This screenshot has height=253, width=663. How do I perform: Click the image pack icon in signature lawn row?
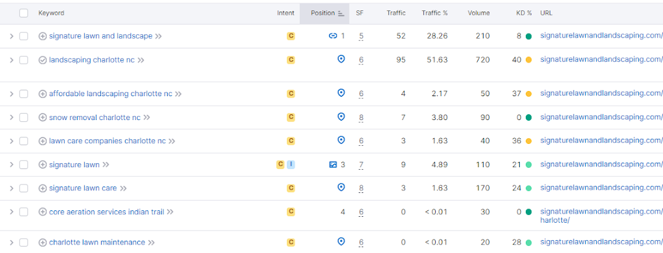[333, 165]
